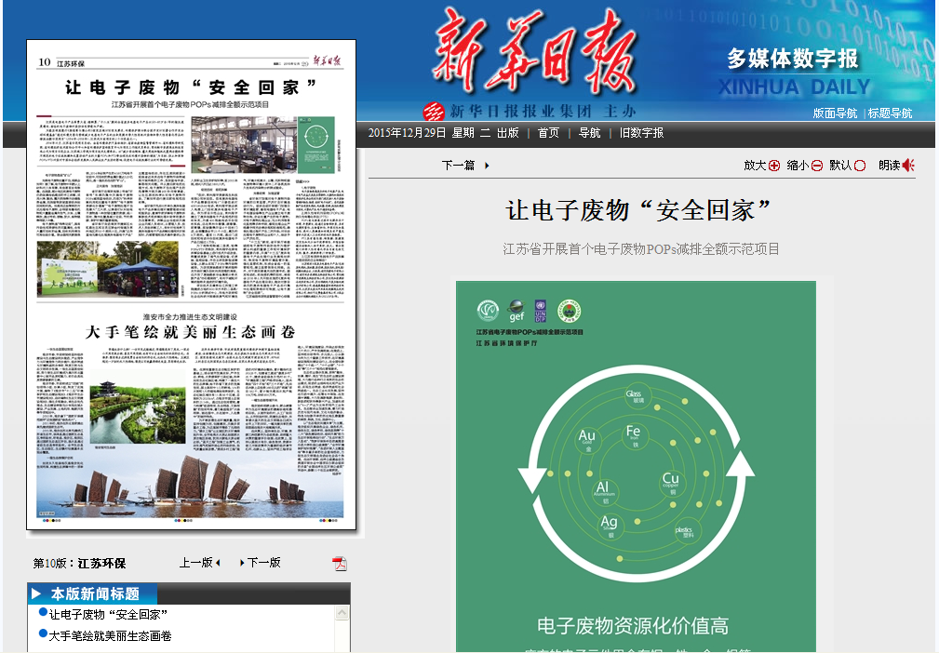Click scroll-up arrow in headline list
939x653 pixels.
pyautogui.click(x=342, y=613)
